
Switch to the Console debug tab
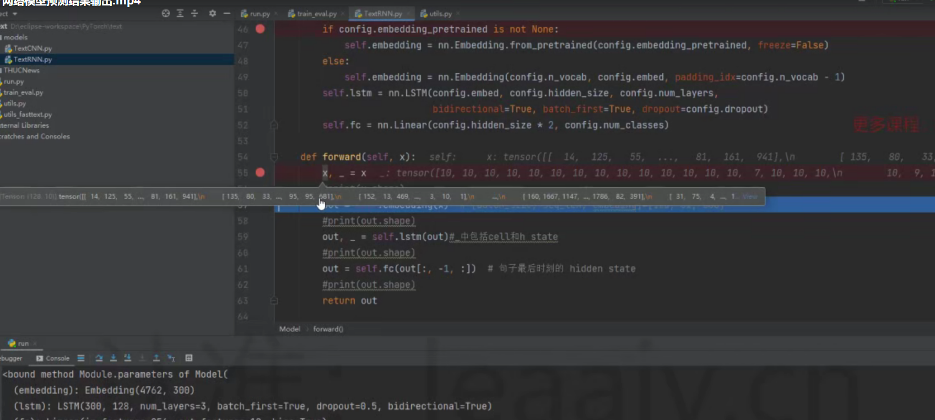coord(53,358)
